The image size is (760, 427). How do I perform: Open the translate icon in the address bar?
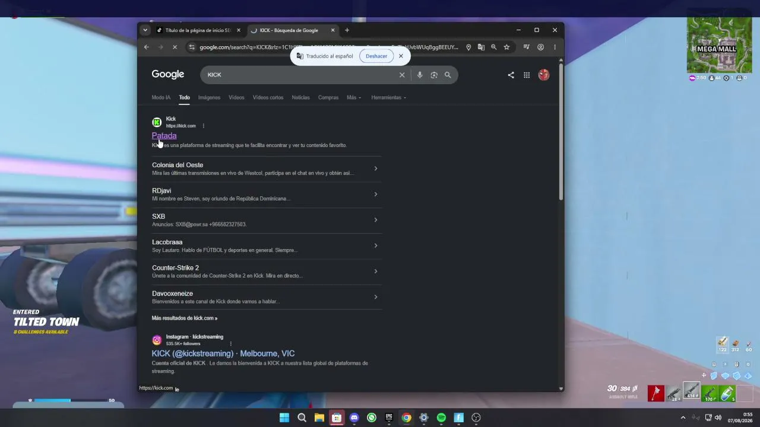point(481,47)
